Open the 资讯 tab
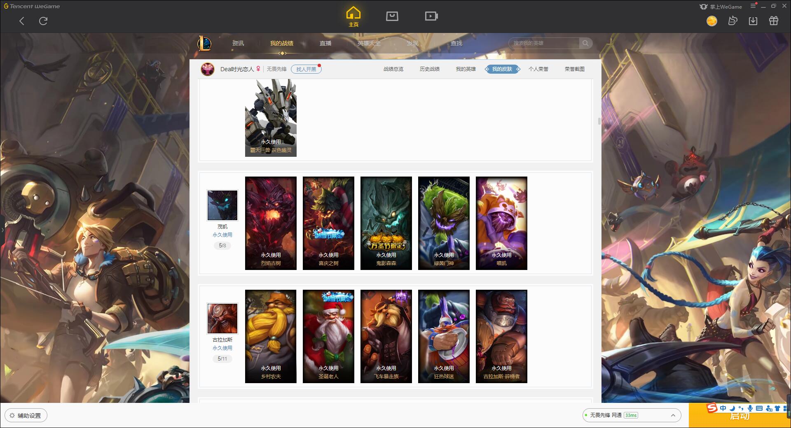Screen dimensions: 791x428 pyautogui.click(x=238, y=43)
